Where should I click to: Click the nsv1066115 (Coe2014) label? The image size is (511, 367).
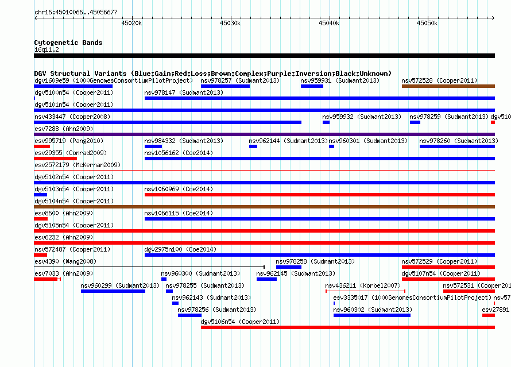tap(179, 213)
